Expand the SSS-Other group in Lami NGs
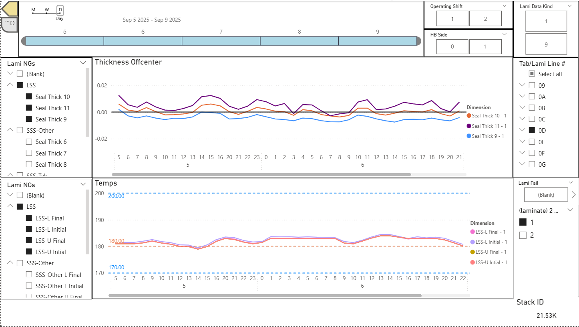 coord(10,130)
